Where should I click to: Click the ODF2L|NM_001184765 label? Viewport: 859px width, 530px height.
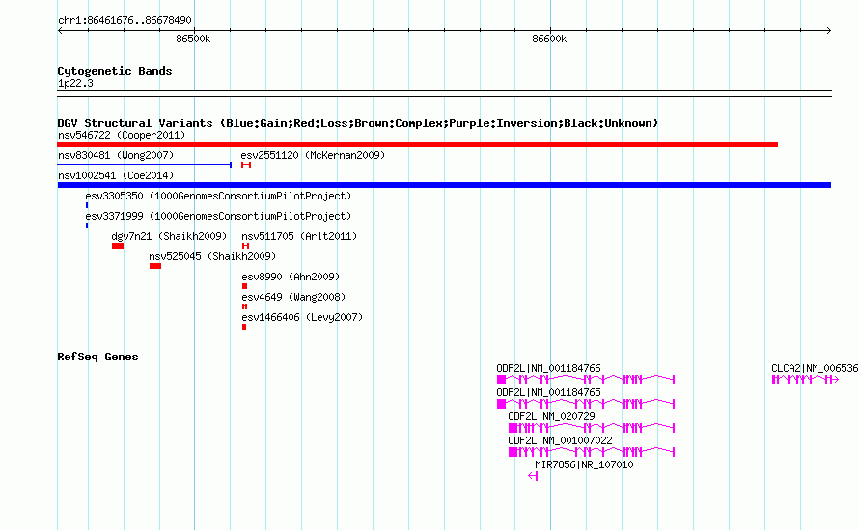(548, 393)
